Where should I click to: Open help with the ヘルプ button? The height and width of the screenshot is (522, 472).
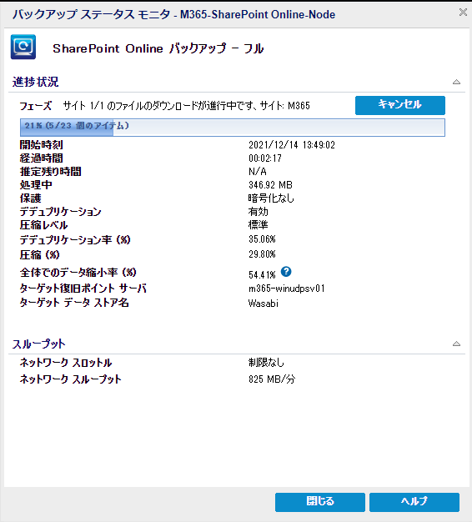(x=414, y=502)
